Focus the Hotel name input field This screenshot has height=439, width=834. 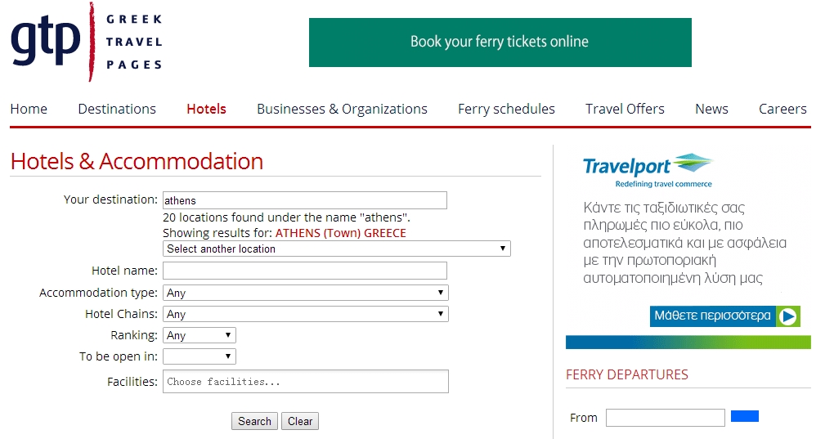(305, 271)
